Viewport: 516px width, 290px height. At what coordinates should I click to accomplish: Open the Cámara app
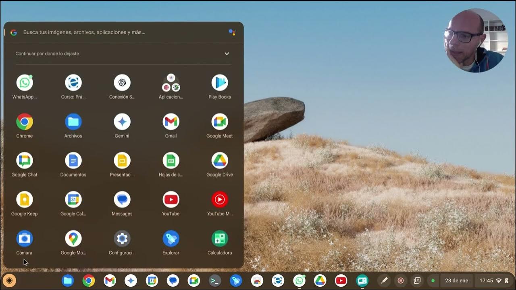click(x=25, y=238)
